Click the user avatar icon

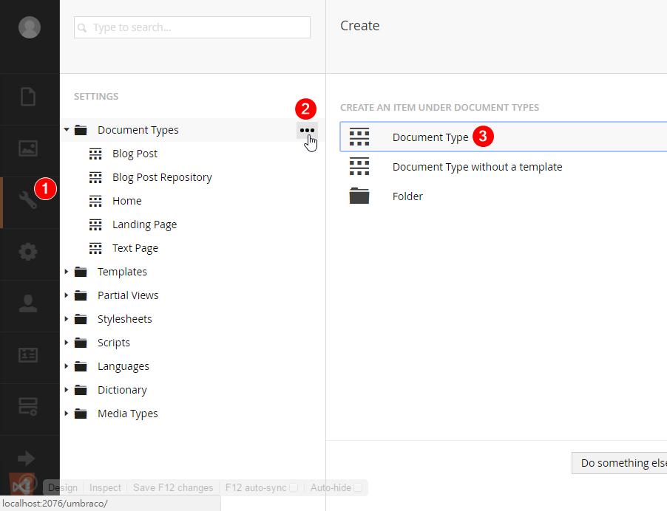[30, 27]
